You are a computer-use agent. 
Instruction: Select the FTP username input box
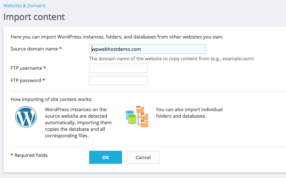(x=118, y=68)
